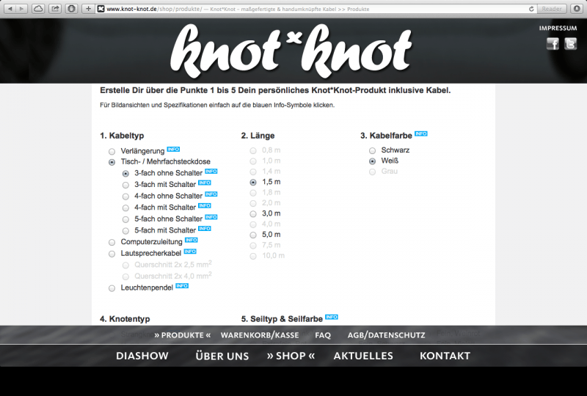This screenshot has height=396, width=587.
Task: Open INFO badge for 5-fach mit Schalter
Action: pyautogui.click(x=205, y=228)
